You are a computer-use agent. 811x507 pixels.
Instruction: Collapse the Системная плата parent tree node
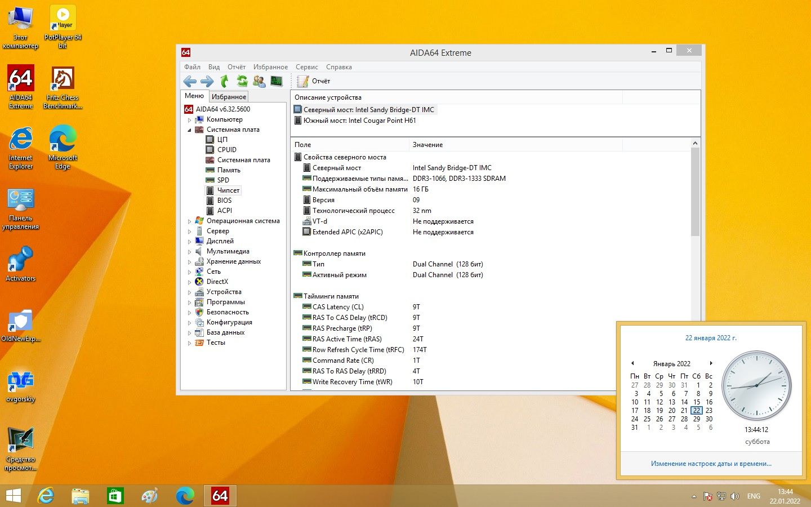point(190,130)
